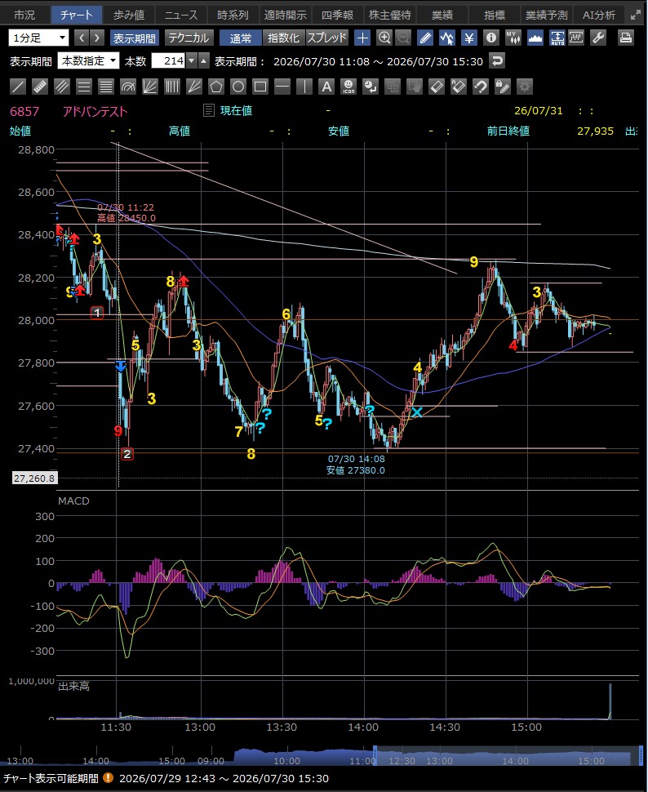Screen dimensions: 648x792
Task: Decrease bar count with down arrow
Action: pyautogui.click(x=192, y=61)
